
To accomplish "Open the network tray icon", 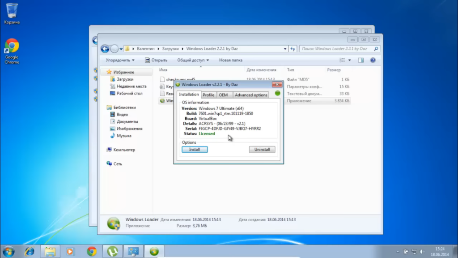I will (x=414, y=252).
